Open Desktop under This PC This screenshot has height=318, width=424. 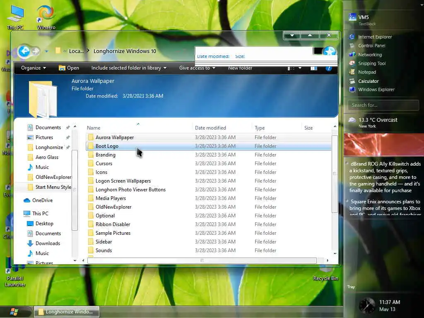(40, 224)
